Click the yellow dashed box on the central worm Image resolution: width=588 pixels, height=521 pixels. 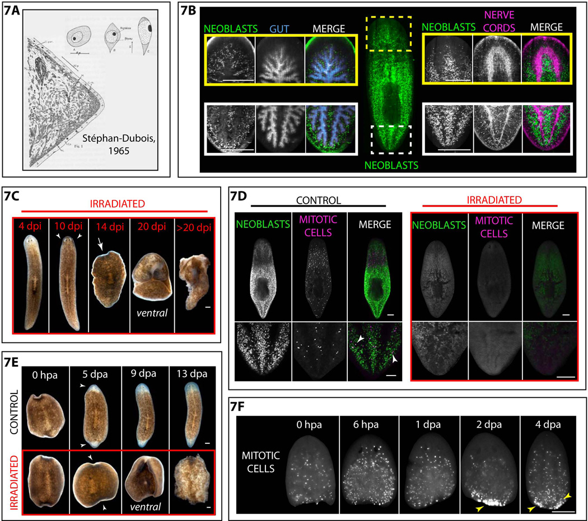pyautogui.click(x=389, y=37)
